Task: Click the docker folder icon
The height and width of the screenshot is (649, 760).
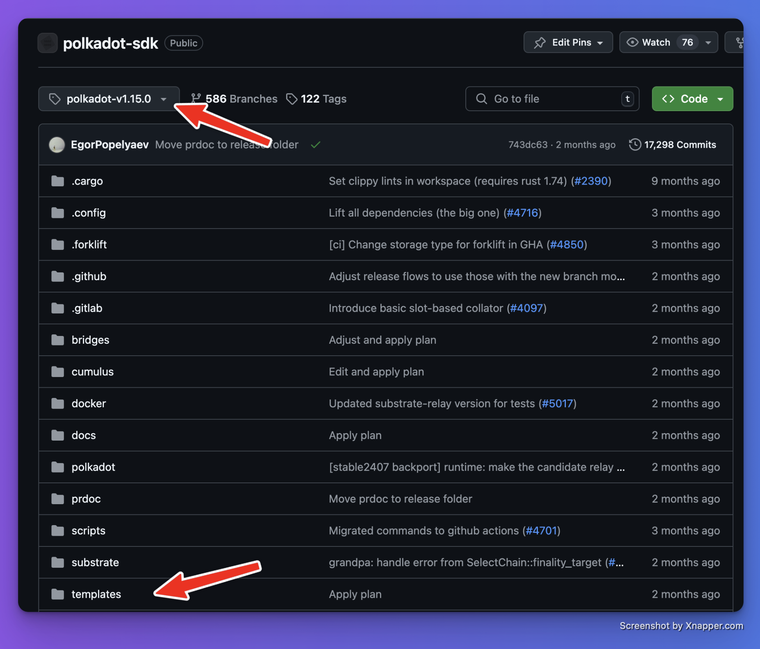Action: click(x=57, y=404)
